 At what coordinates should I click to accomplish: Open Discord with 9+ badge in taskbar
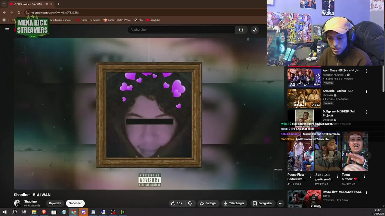point(84,212)
